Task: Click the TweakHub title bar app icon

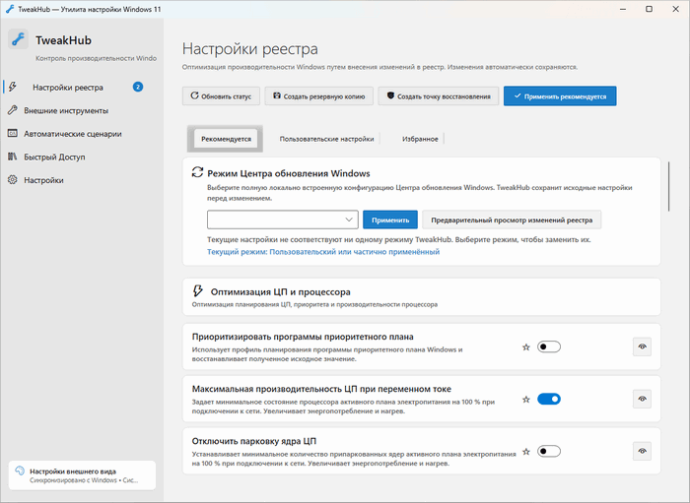Action: pos(10,9)
